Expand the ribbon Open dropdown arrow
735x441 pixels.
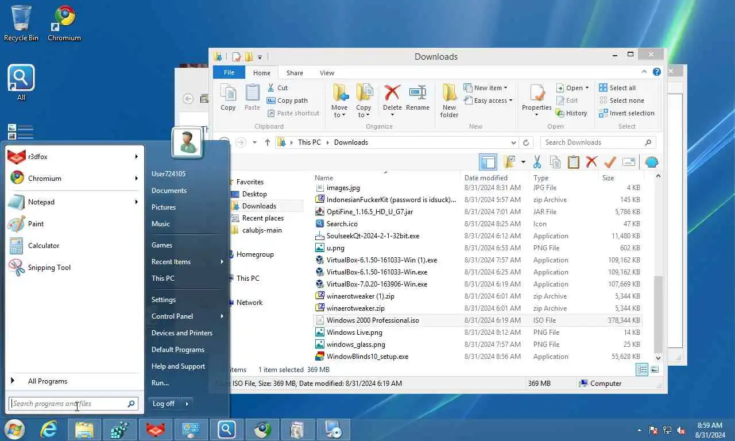coord(587,88)
